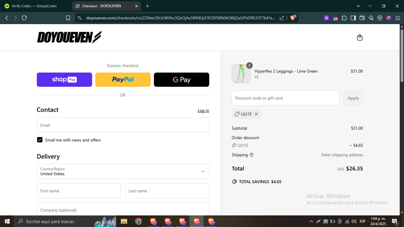This screenshot has height=227, width=404.
Task: Go back with browser back arrow
Action: pos(7,18)
